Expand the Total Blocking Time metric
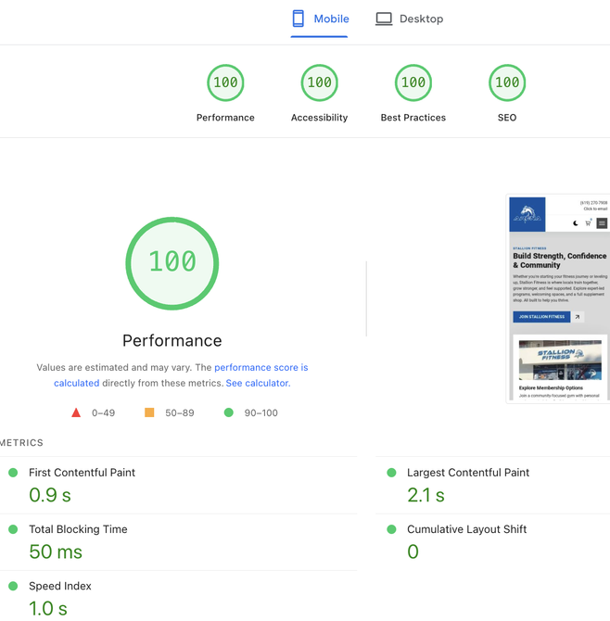 point(78,529)
